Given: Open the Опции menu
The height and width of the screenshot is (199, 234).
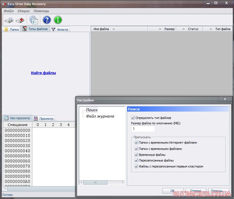Looking at the screenshot, I should pos(24,11).
